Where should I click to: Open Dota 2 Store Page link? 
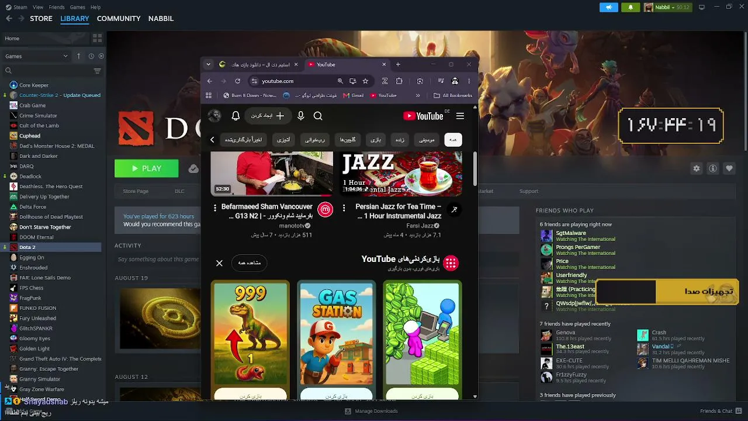click(136, 191)
